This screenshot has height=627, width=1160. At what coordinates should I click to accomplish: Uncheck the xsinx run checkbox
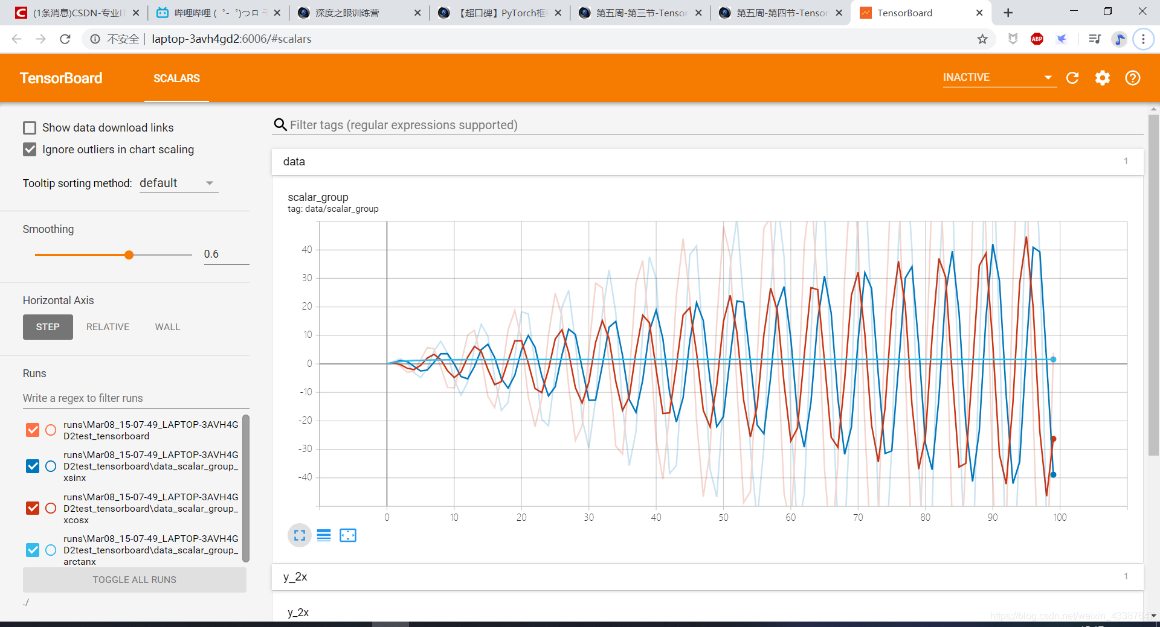pos(33,466)
